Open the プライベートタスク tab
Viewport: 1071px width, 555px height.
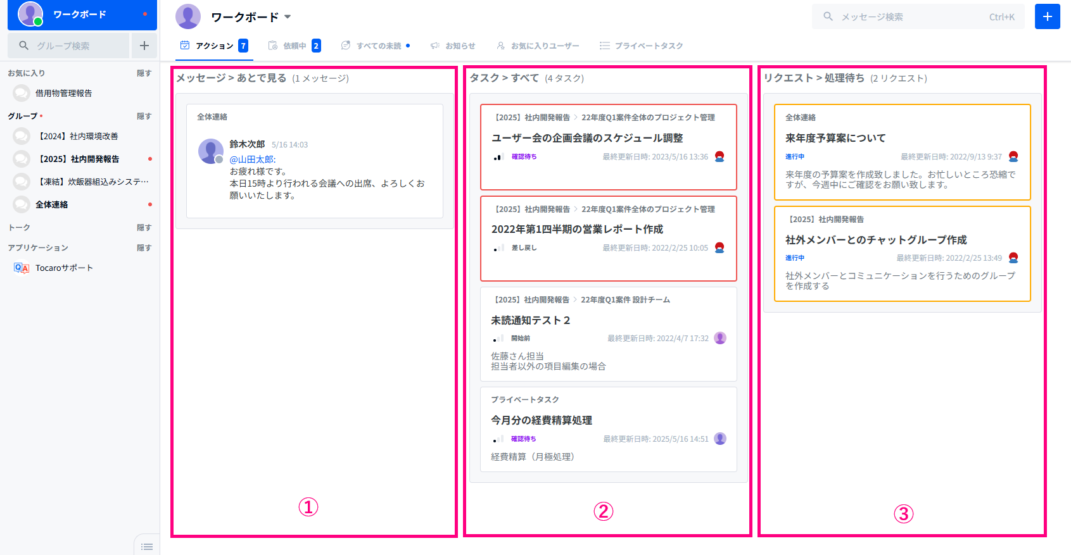(x=641, y=46)
